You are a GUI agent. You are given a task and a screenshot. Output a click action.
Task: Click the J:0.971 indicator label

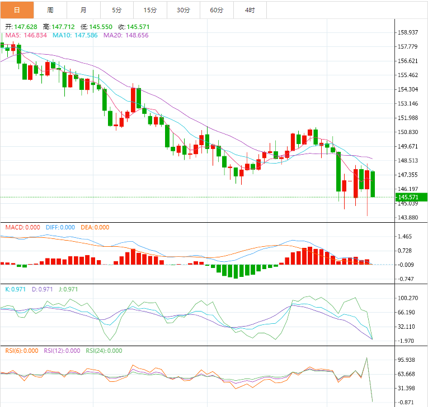(68, 289)
